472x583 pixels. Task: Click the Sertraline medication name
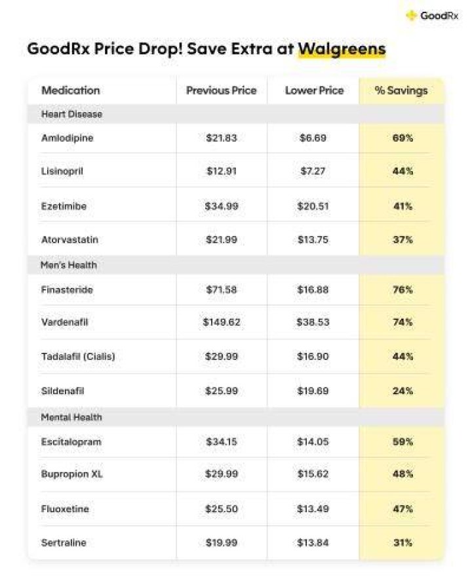(x=64, y=543)
